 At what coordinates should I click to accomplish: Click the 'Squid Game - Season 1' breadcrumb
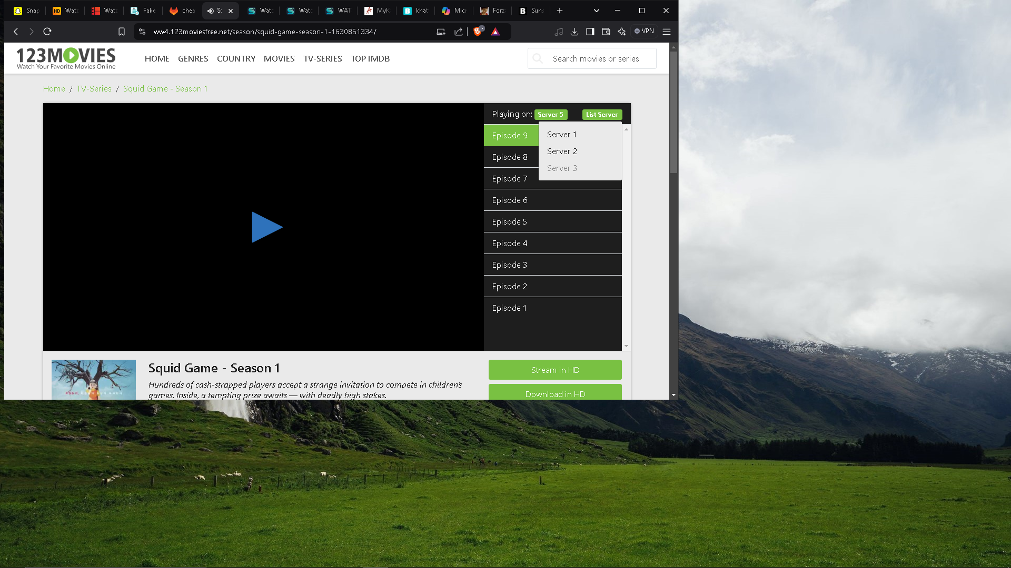point(165,89)
